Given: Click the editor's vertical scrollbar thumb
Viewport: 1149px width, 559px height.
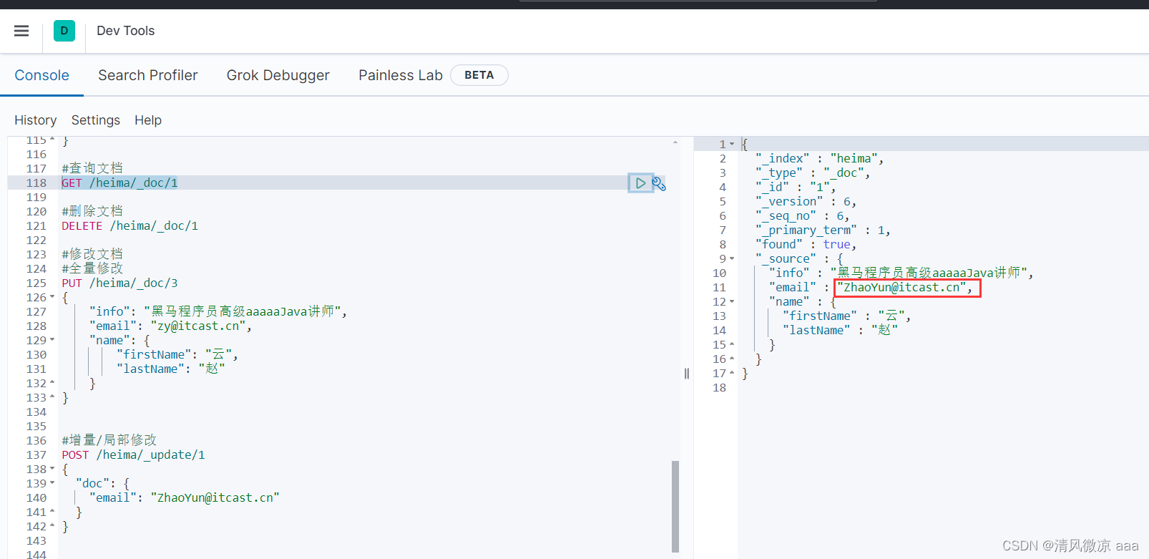Looking at the screenshot, I should click(675, 506).
